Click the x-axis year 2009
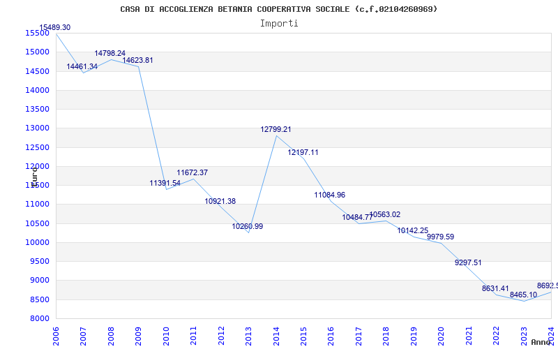 (x=138, y=336)
